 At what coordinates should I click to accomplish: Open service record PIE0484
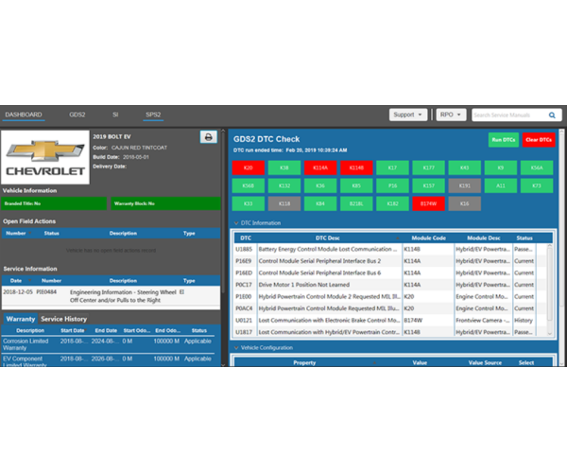[x=111, y=296]
